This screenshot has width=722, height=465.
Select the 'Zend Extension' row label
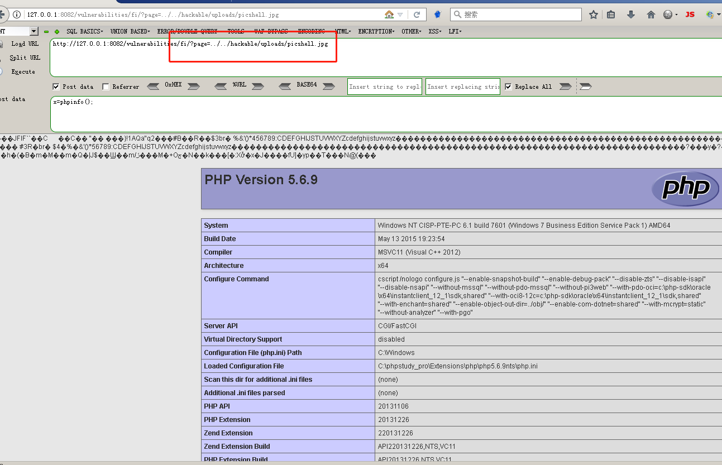click(228, 433)
